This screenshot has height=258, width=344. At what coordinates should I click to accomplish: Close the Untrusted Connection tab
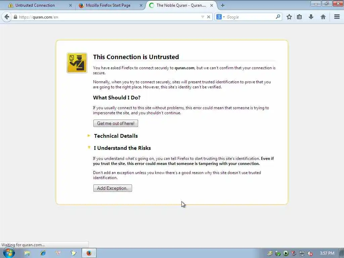71,5
